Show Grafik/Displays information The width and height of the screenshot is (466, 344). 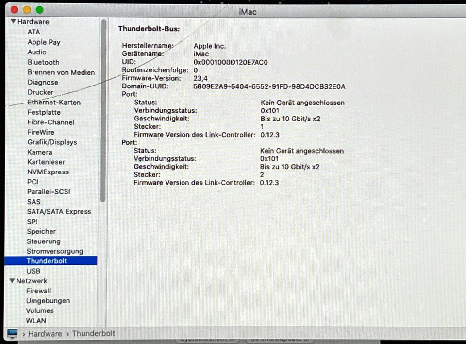point(52,142)
